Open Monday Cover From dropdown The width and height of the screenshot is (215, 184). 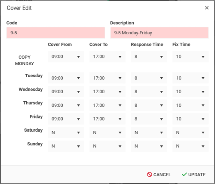point(66,57)
